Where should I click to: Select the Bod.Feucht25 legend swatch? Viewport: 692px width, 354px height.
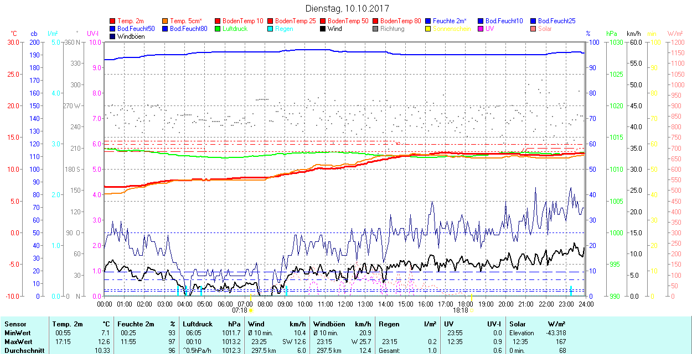pyautogui.click(x=534, y=21)
